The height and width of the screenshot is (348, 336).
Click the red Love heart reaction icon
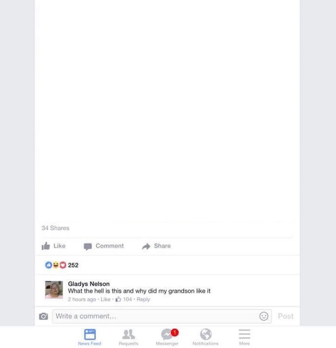pyautogui.click(x=63, y=265)
